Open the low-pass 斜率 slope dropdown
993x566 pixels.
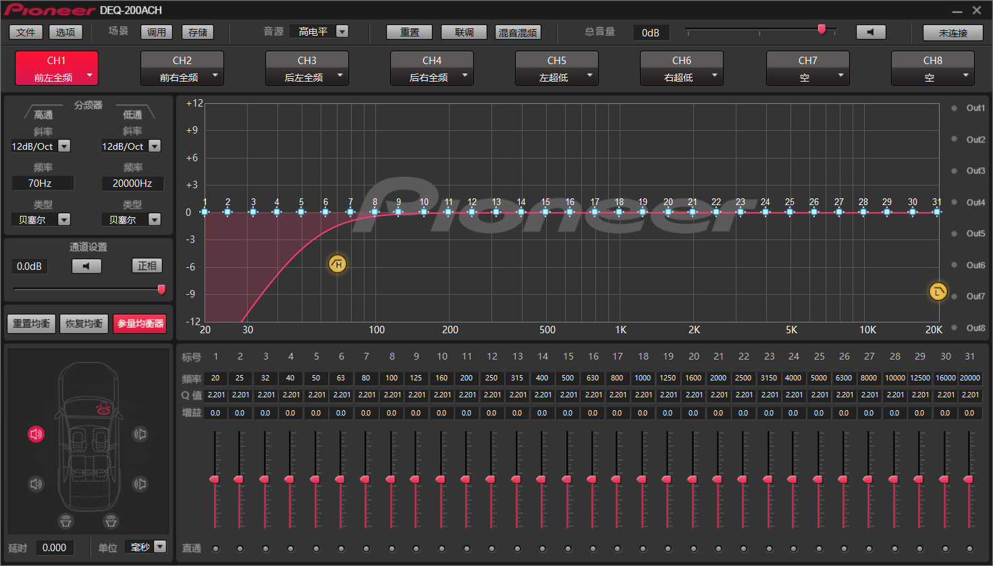coord(155,146)
